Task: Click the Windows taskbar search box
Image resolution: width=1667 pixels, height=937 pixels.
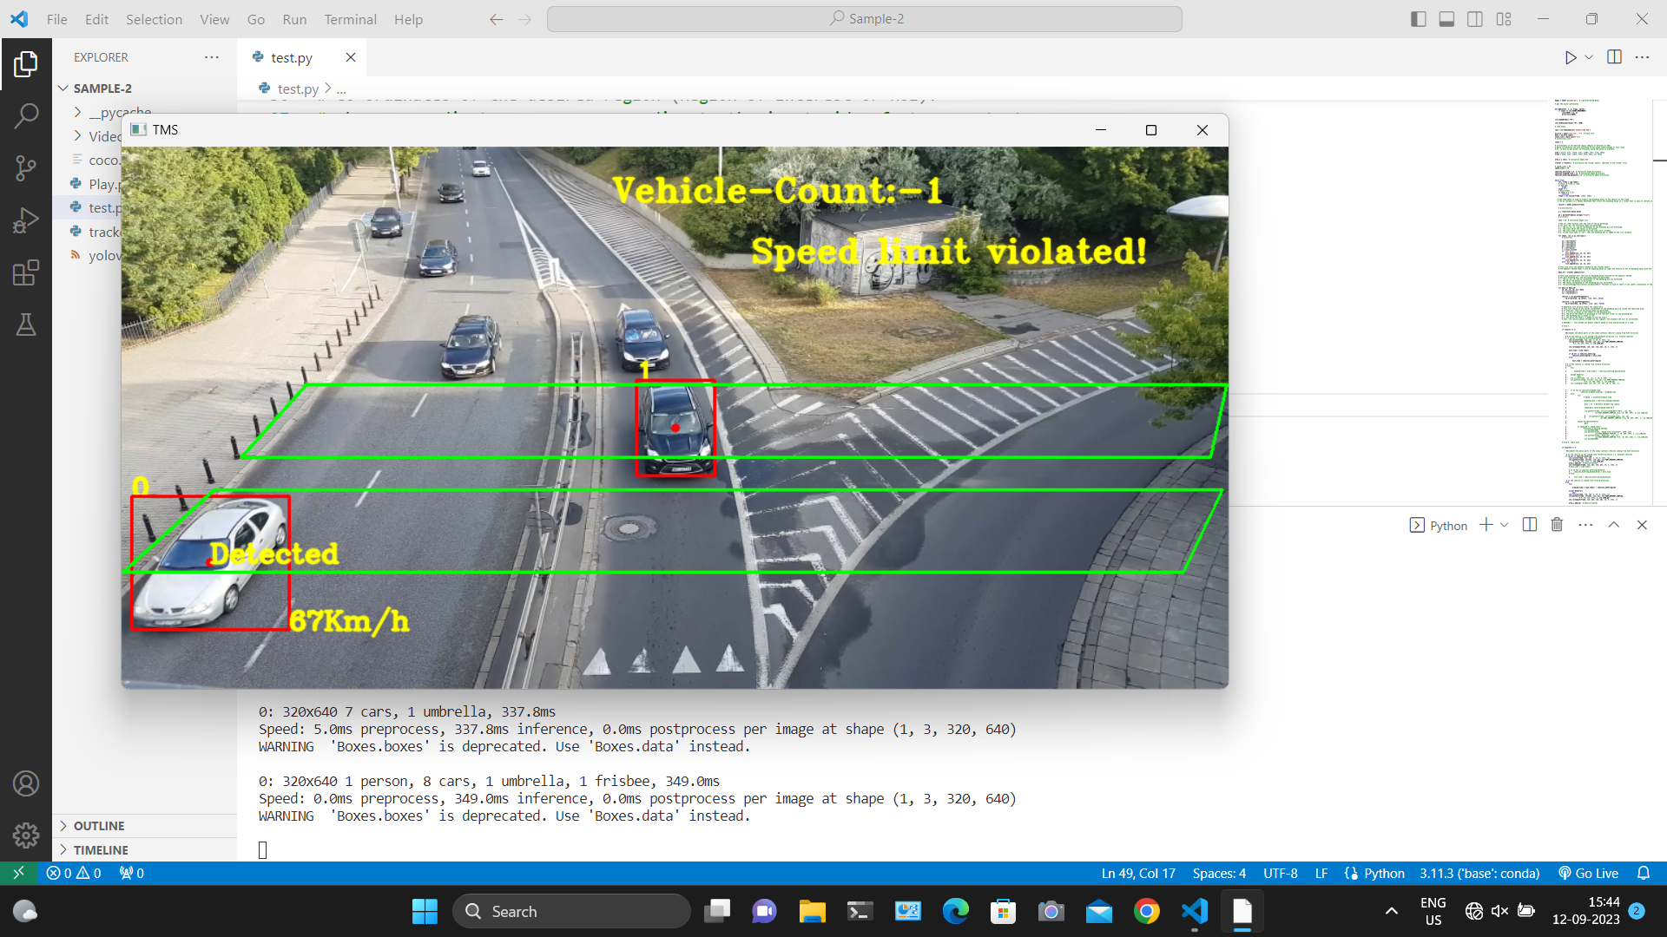Action: click(x=571, y=911)
